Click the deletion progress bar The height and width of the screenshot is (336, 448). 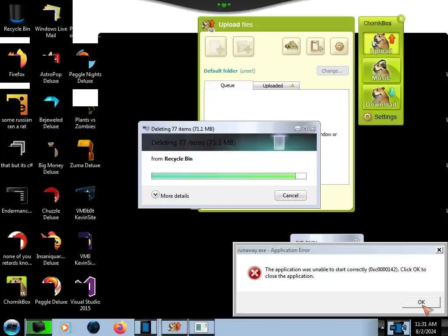click(x=228, y=176)
